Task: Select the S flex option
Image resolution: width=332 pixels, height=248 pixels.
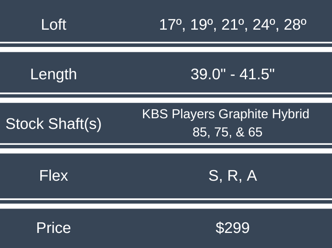Action: tap(214, 176)
